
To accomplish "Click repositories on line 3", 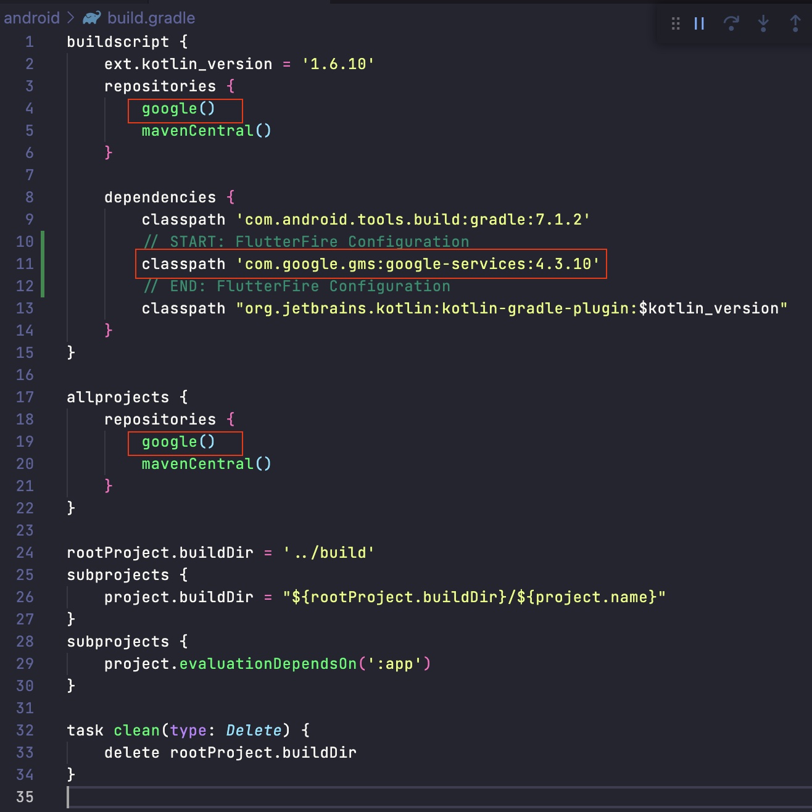I will [160, 86].
